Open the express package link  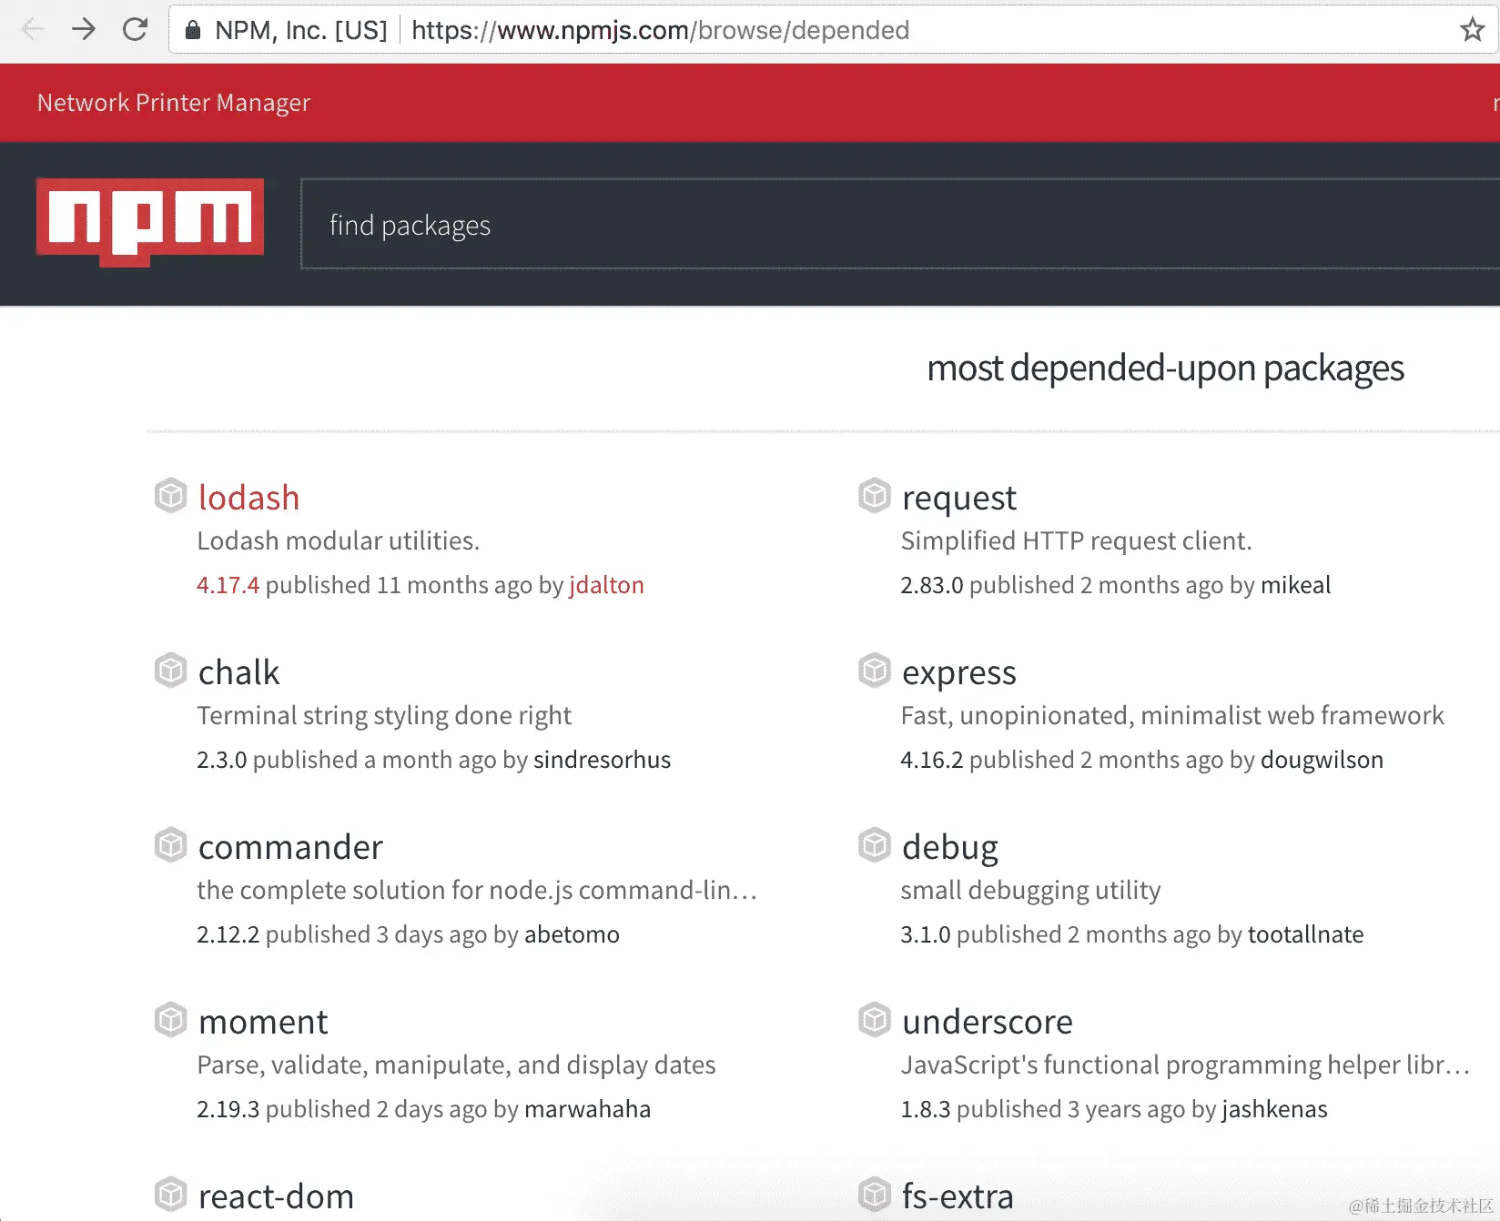pos(958,672)
